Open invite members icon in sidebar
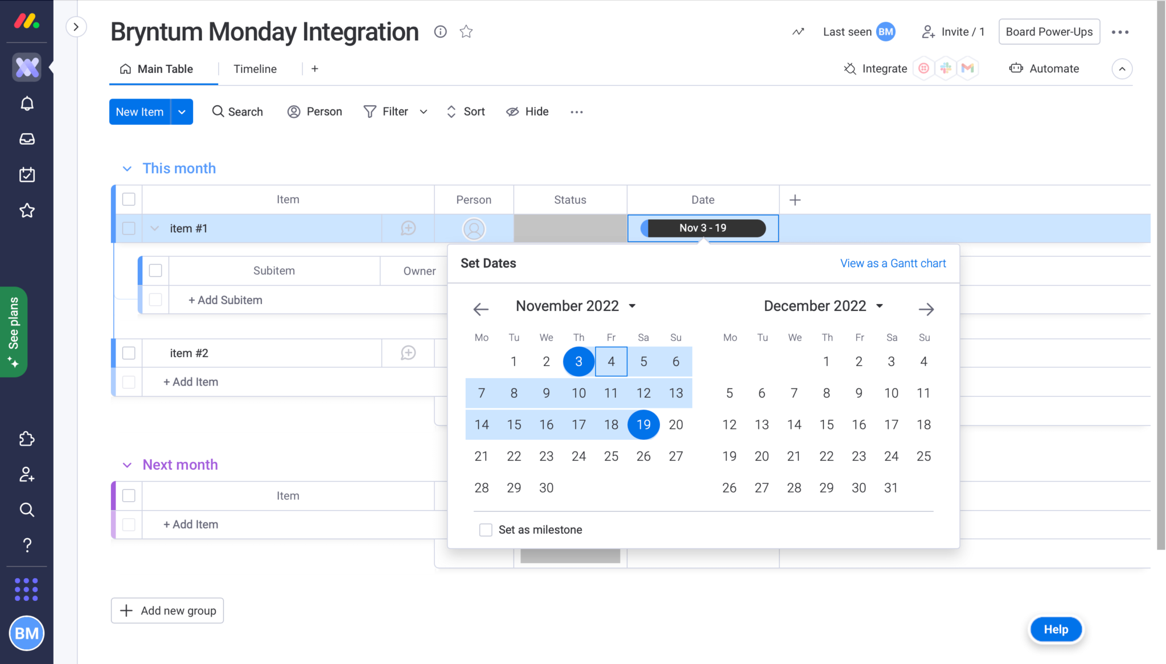Image resolution: width=1166 pixels, height=664 pixels. point(27,474)
